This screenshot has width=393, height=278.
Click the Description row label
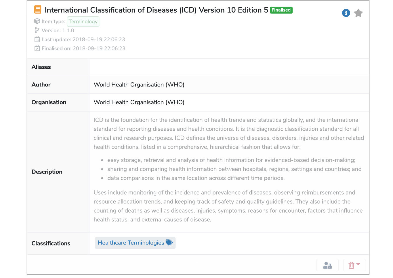(47, 172)
